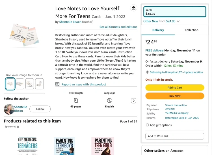The height and width of the screenshot is (155, 212).
Task: Click the sponsored info icon
Action: coord(18,127)
